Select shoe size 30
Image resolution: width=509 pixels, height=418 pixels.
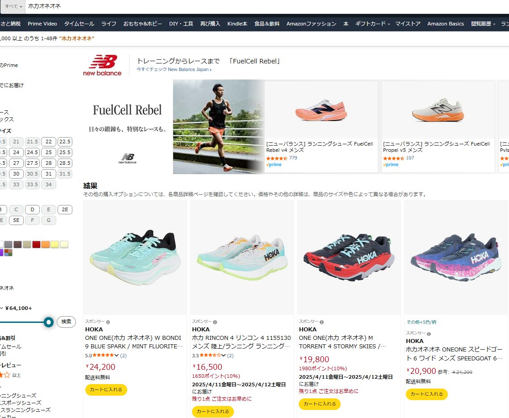(x=16, y=174)
